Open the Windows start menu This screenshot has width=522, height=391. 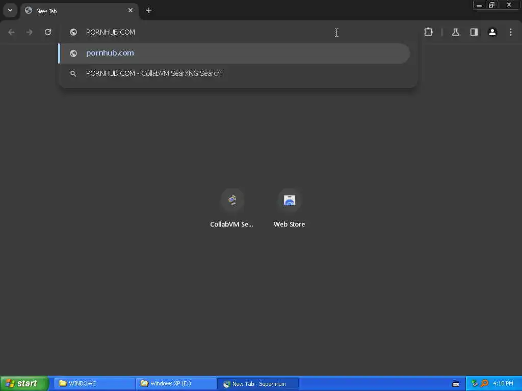tap(24, 384)
